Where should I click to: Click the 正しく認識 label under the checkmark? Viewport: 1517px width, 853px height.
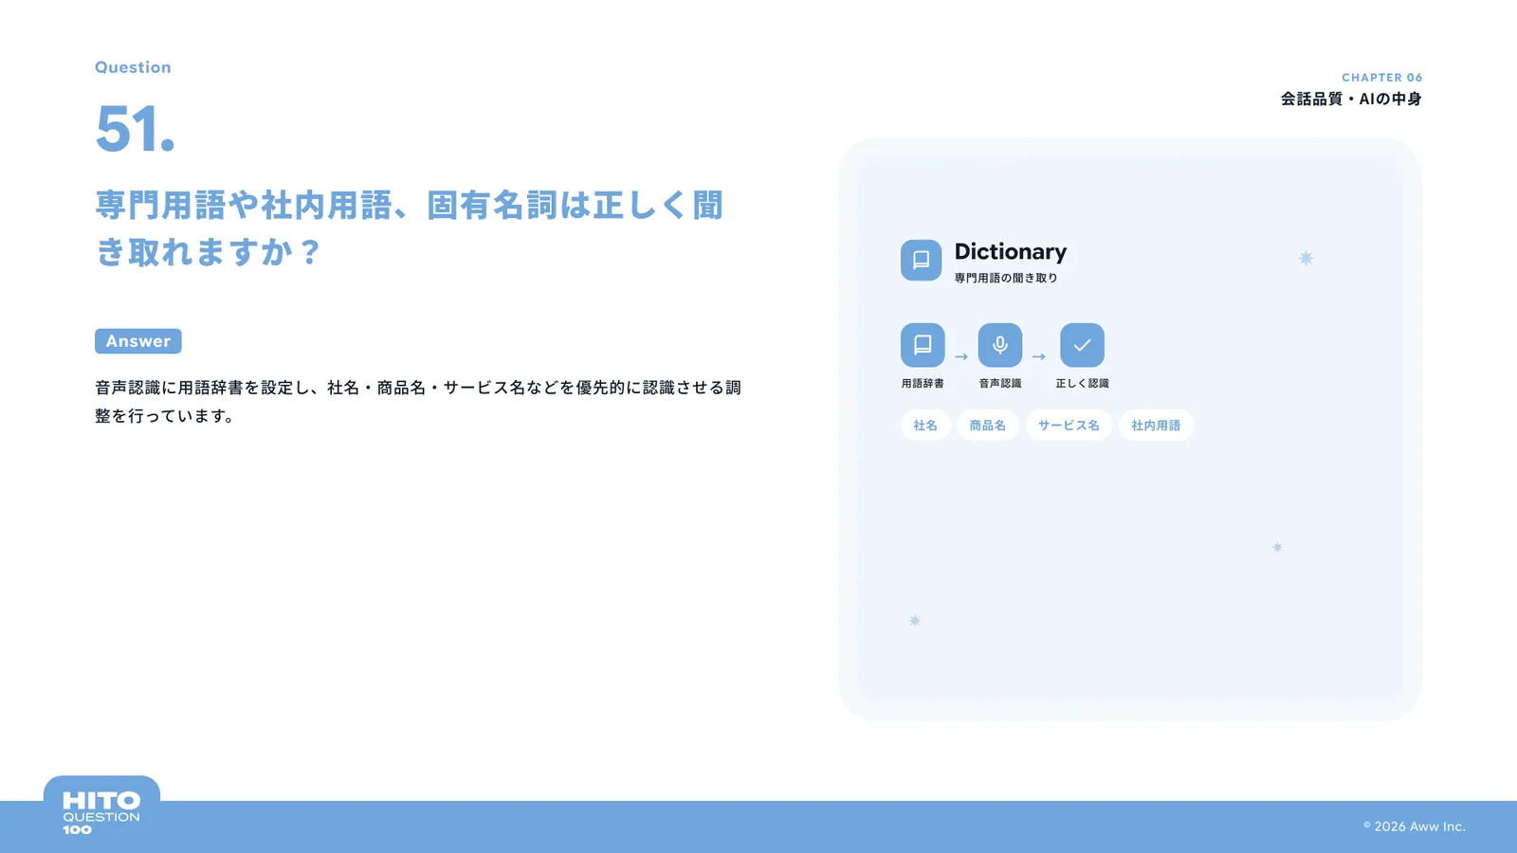click(x=1082, y=384)
